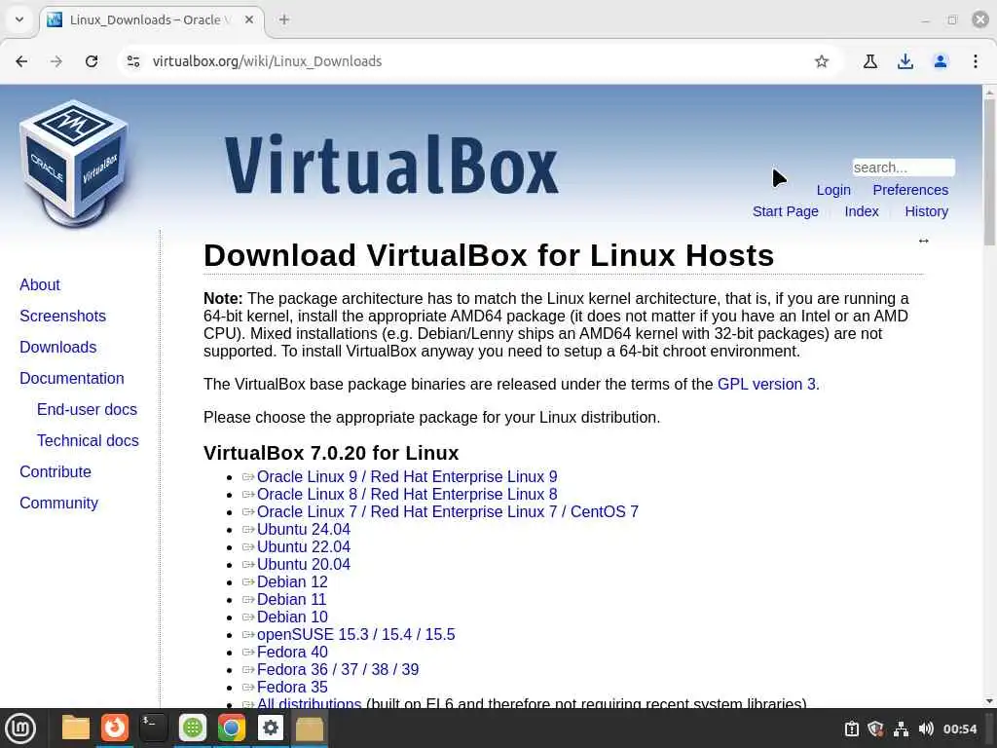Image resolution: width=997 pixels, height=748 pixels.
Task: Open the clipboard tray icon
Action: pos(851,729)
